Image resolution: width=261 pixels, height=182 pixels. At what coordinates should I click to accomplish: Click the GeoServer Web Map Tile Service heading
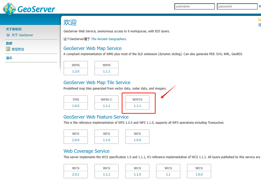[97, 83]
